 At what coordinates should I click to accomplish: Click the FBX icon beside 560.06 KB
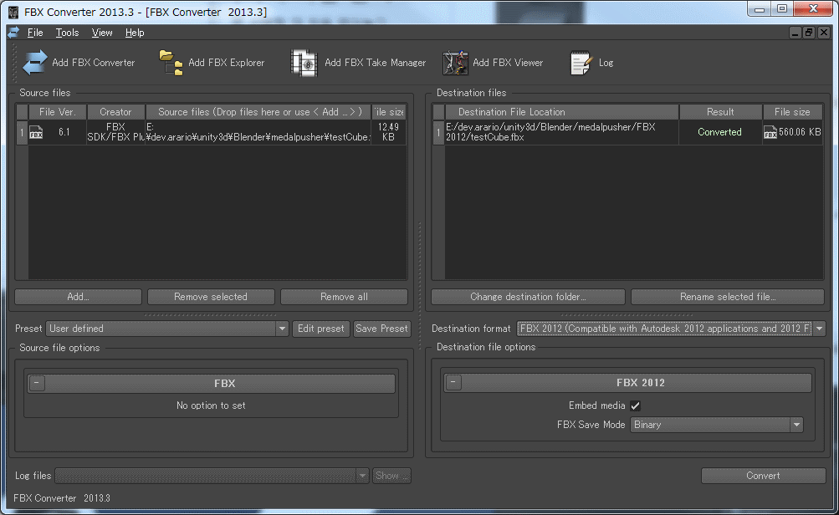pyautogui.click(x=770, y=132)
